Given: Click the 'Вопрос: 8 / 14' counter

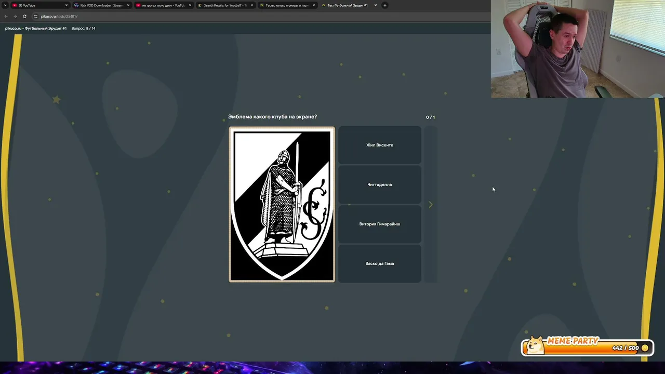Looking at the screenshot, I should 83,29.
